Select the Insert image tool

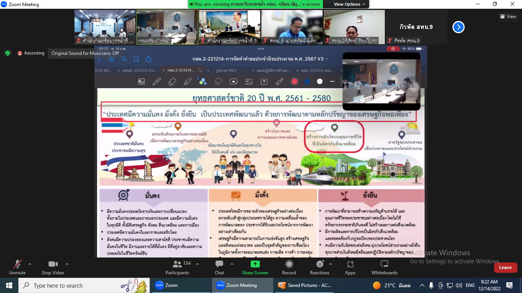(249, 81)
